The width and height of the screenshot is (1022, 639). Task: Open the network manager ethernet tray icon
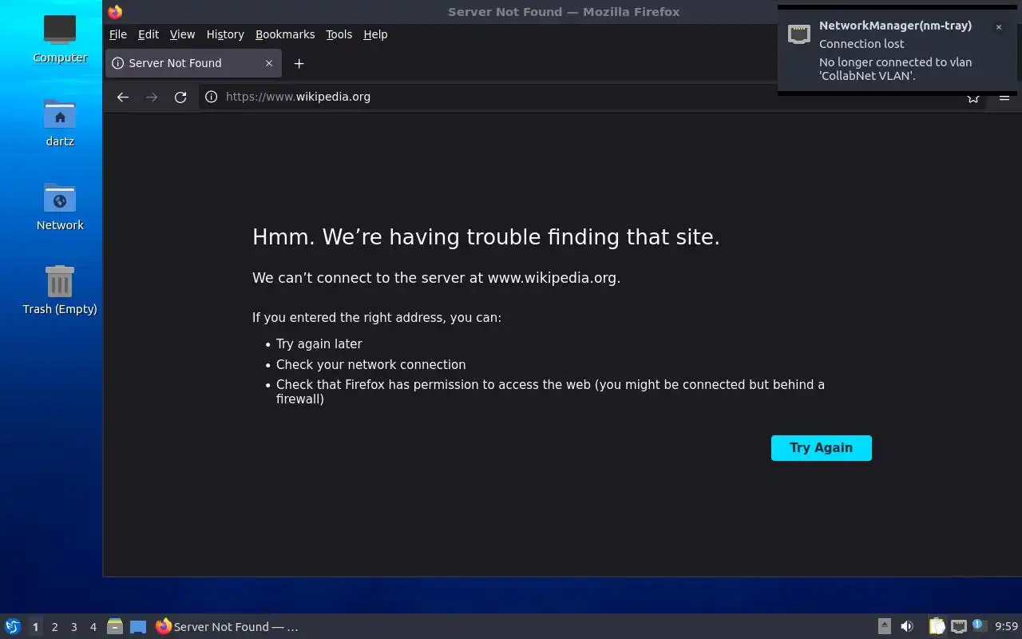(959, 627)
